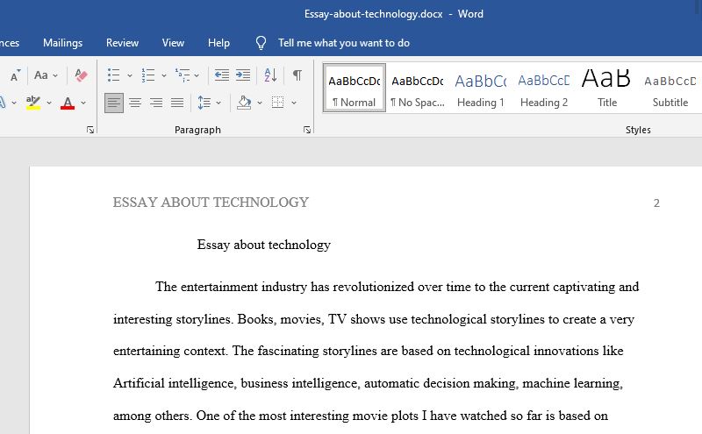Screen dimensions: 702x434
Task: Click the Clear All Formatting eraser icon
Action: (81, 75)
